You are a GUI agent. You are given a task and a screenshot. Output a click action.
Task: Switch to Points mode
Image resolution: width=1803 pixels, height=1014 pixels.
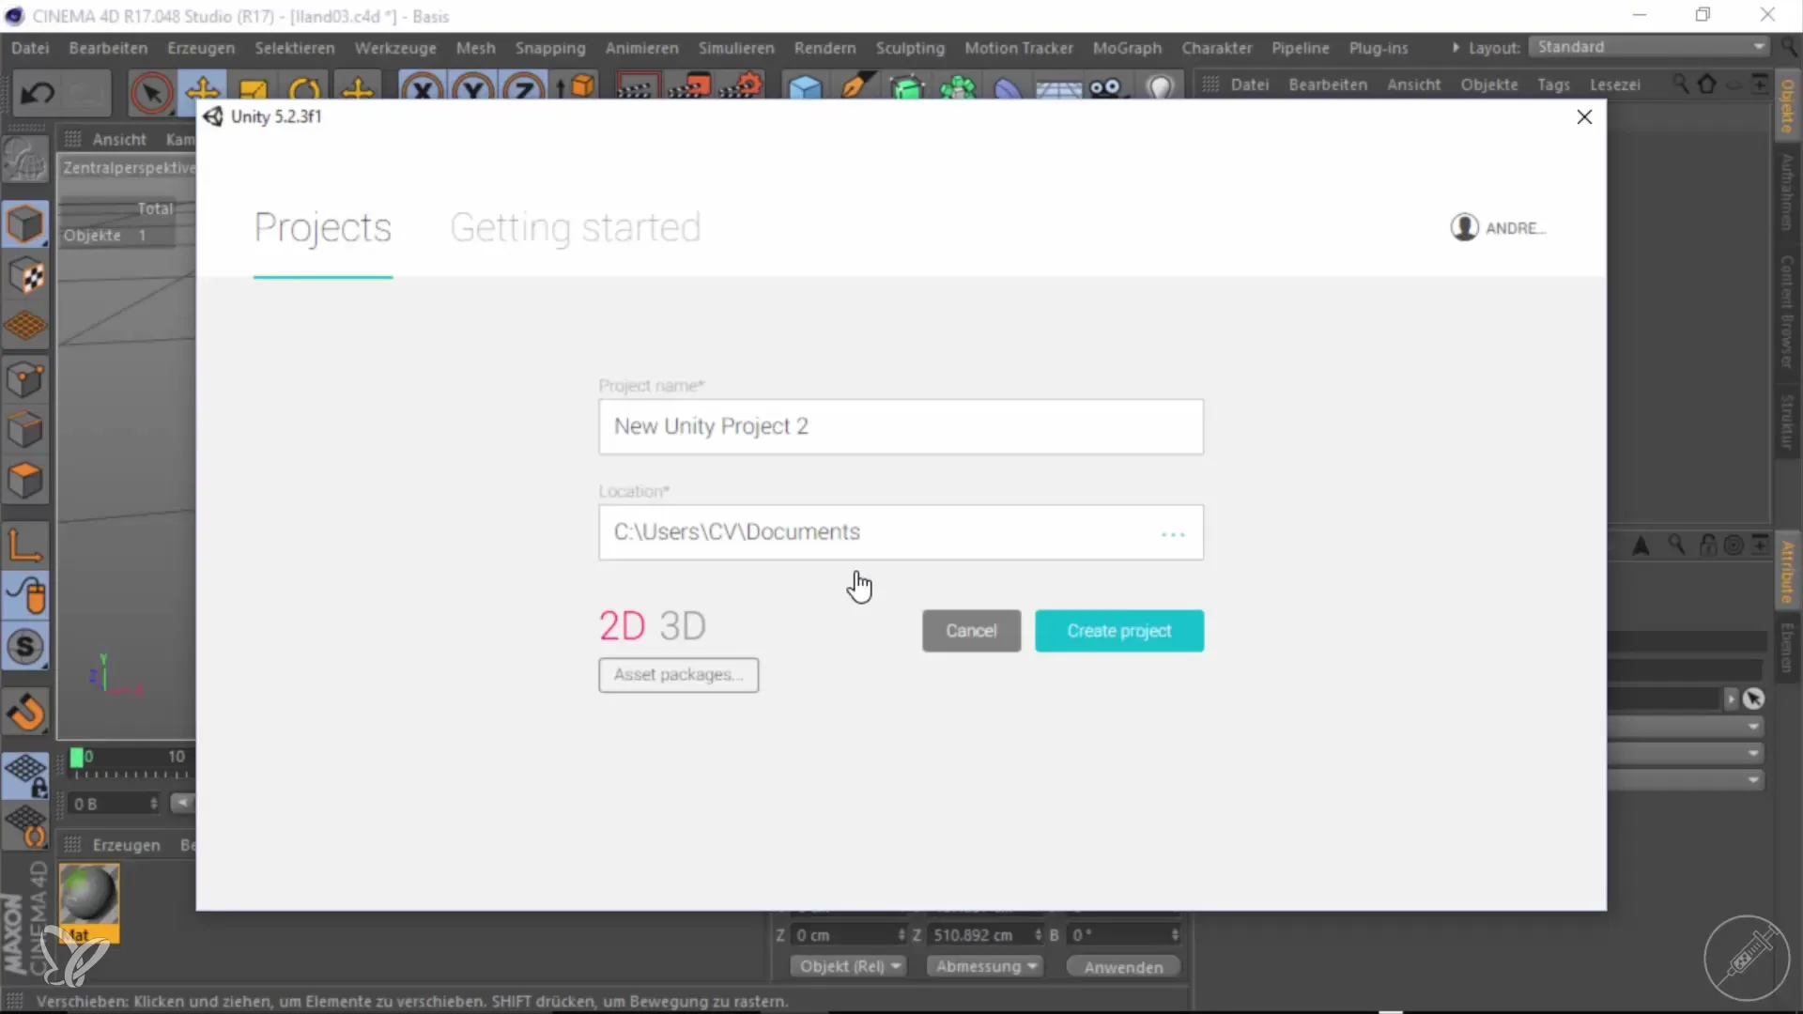pos(25,380)
